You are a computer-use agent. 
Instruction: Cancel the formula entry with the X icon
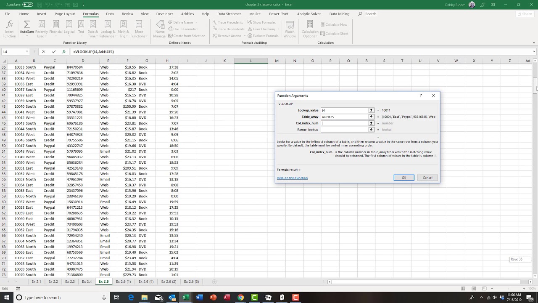point(43,52)
